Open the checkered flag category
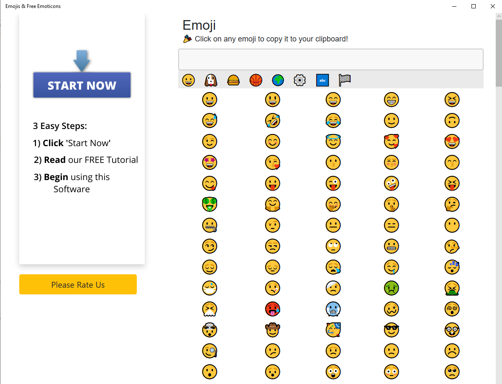This screenshot has width=502, height=384. [x=344, y=80]
